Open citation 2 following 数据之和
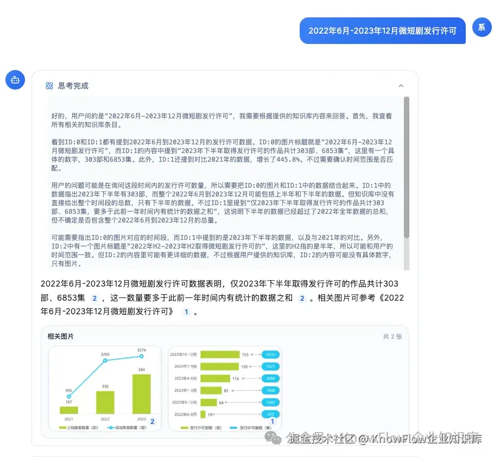 302,298
